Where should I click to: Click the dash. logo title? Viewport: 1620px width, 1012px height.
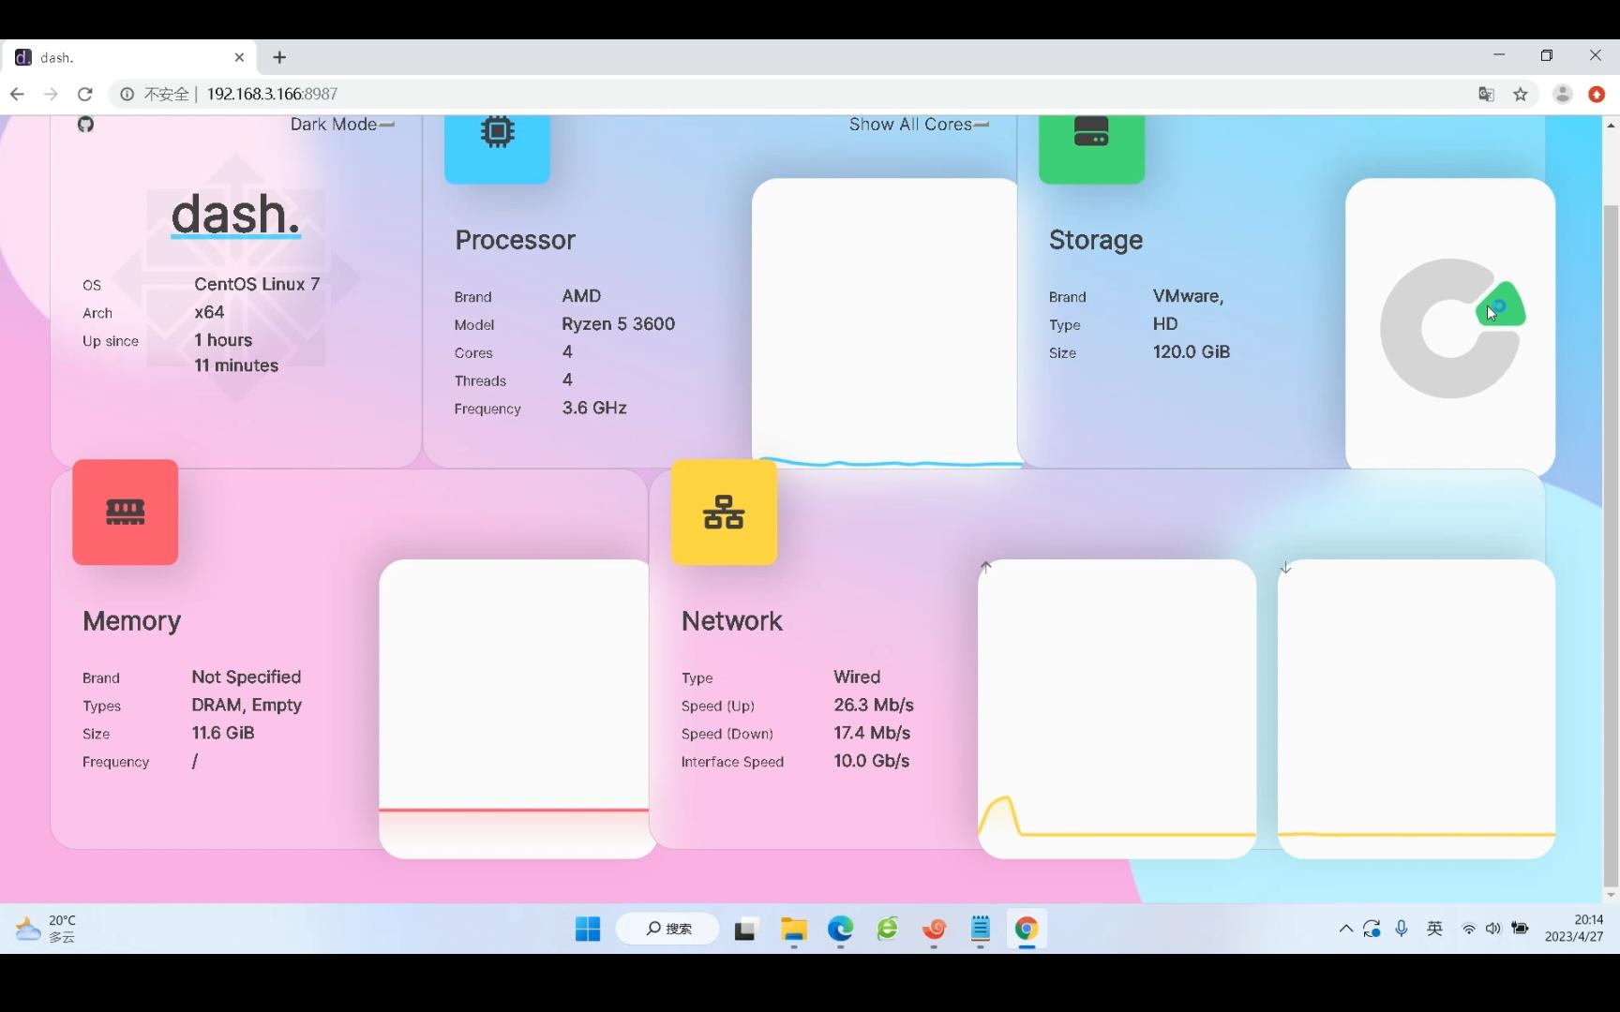[235, 215]
